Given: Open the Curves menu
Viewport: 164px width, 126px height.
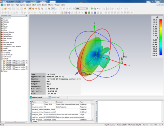Looking at the screenshot, I should coord(22,5).
